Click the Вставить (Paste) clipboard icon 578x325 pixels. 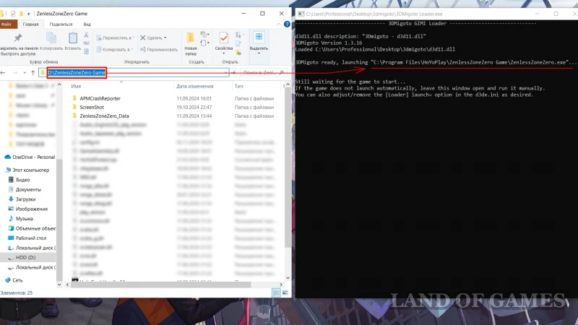(73, 38)
